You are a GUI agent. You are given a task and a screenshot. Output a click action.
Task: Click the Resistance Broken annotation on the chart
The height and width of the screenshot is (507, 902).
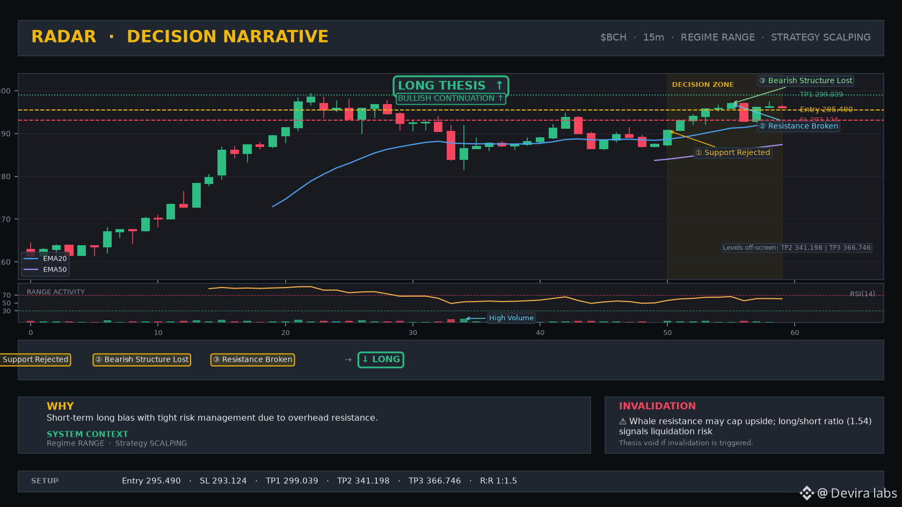click(798, 126)
